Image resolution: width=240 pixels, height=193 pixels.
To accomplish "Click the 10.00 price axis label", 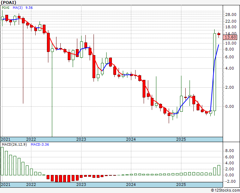I will pos(231,43).
